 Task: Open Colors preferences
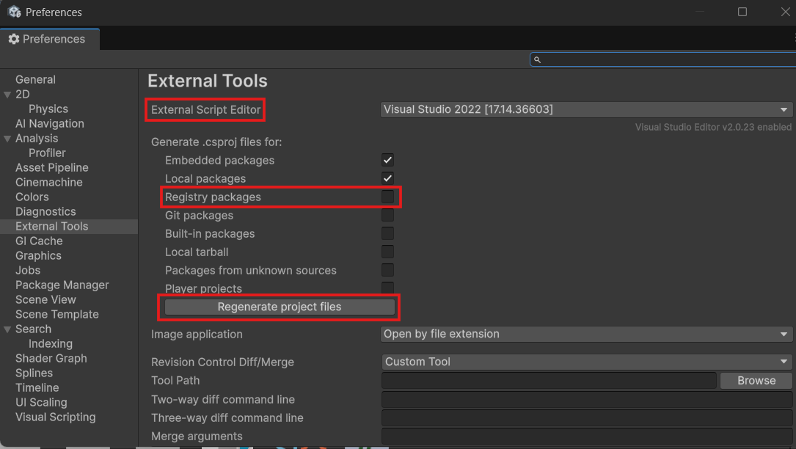(x=32, y=197)
